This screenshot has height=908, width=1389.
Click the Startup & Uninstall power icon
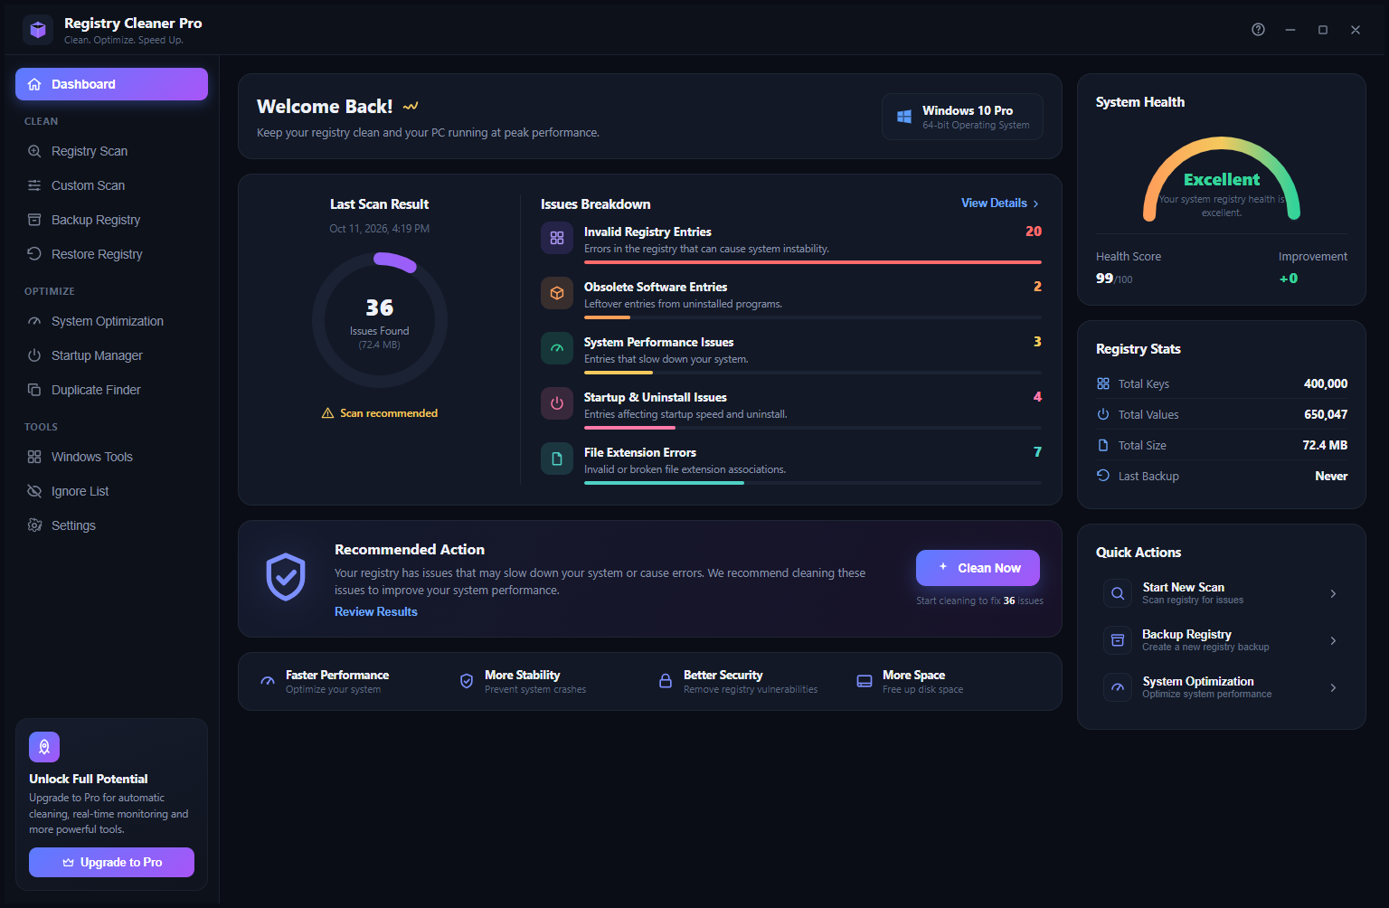click(x=557, y=403)
